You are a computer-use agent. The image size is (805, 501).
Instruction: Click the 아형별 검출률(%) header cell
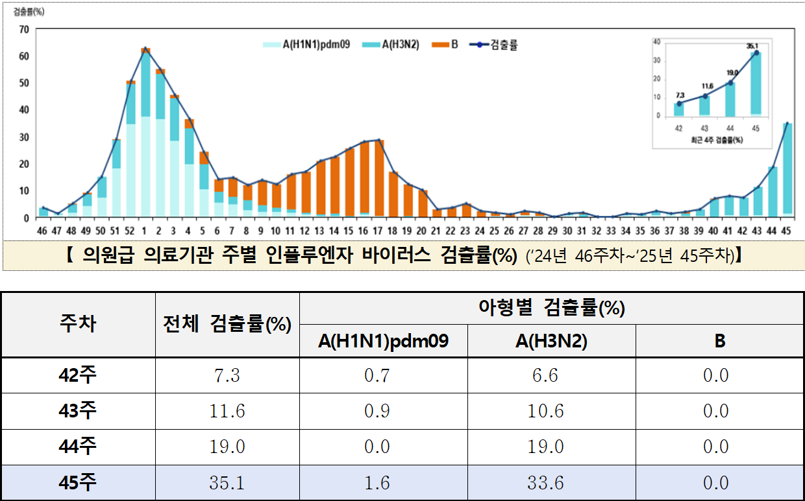click(551, 308)
